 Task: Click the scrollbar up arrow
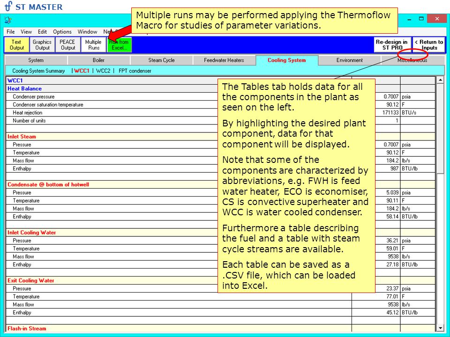440,80
